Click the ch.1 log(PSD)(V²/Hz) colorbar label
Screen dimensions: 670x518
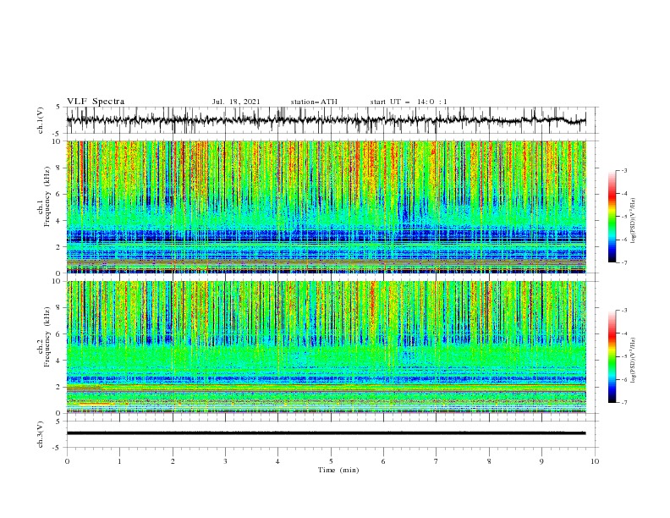pos(633,221)
